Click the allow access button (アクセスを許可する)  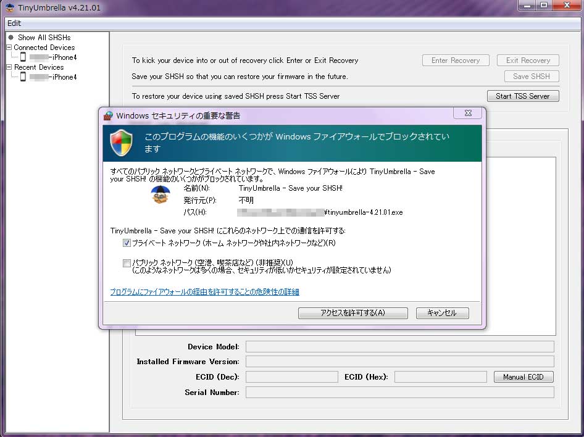click(x=352, y=313)
